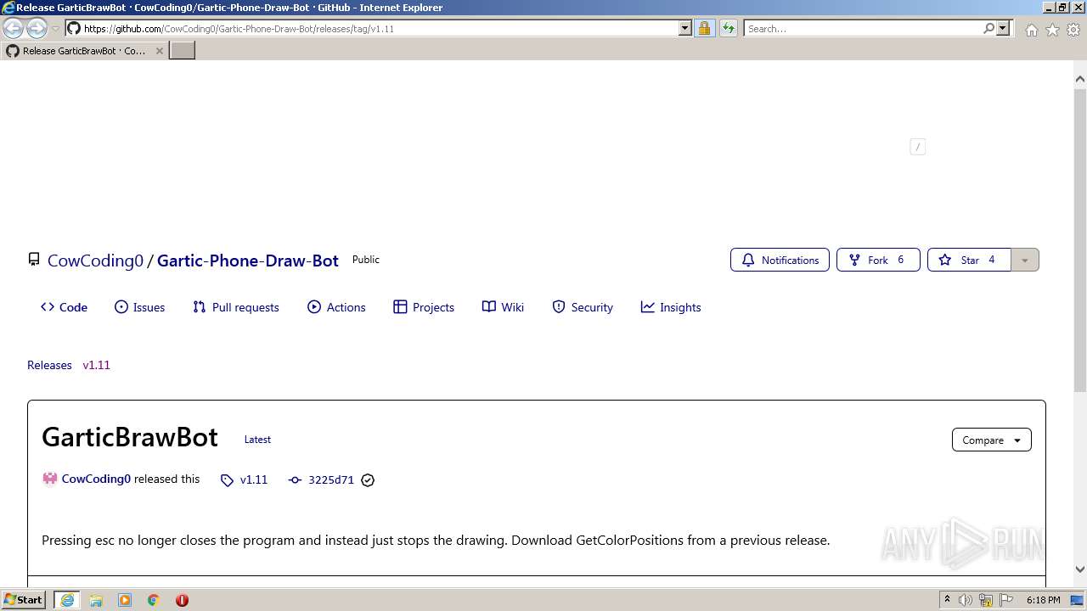Click the browser Back arrow button

(13, 28)
